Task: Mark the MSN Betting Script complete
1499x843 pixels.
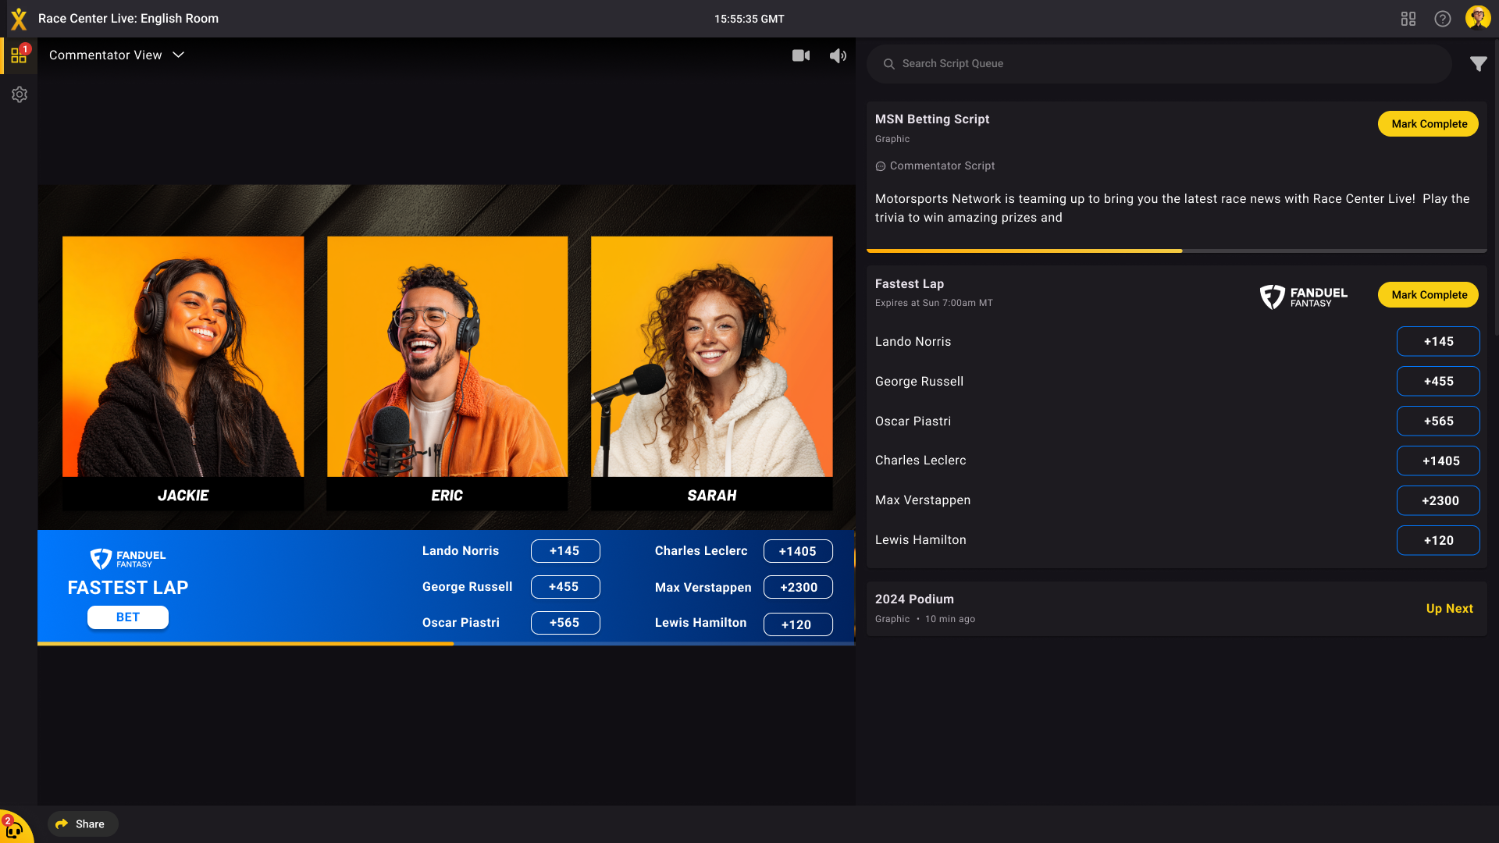Action: pos(1428,123)
